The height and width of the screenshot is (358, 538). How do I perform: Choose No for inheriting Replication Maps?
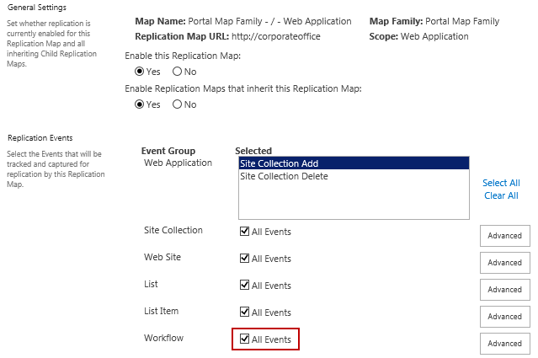coord(177,104)
